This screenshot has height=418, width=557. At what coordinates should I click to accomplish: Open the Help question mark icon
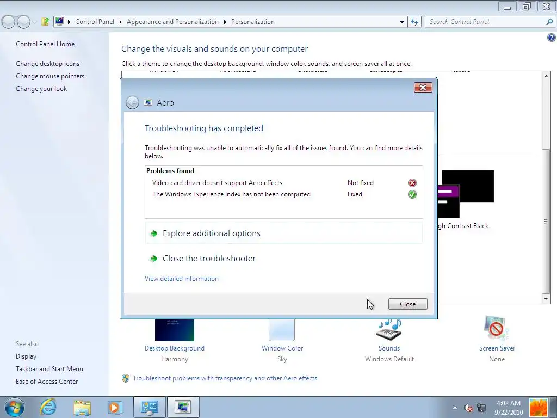coord(552,38)
